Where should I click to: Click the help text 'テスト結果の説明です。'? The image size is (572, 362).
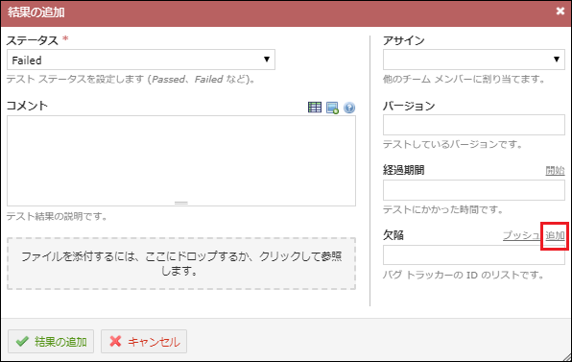pos(57,216)
